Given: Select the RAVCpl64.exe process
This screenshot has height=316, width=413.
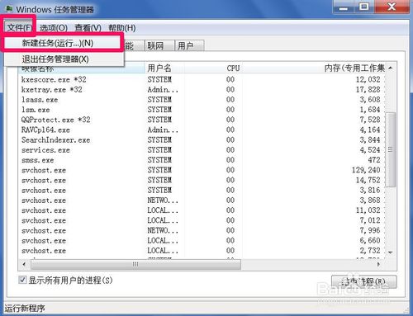Looking at the screenshot, I should point(202,130).
